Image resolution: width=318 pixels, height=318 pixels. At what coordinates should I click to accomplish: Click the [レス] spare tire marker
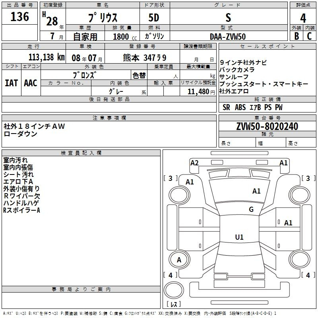(x=173, y=304)
